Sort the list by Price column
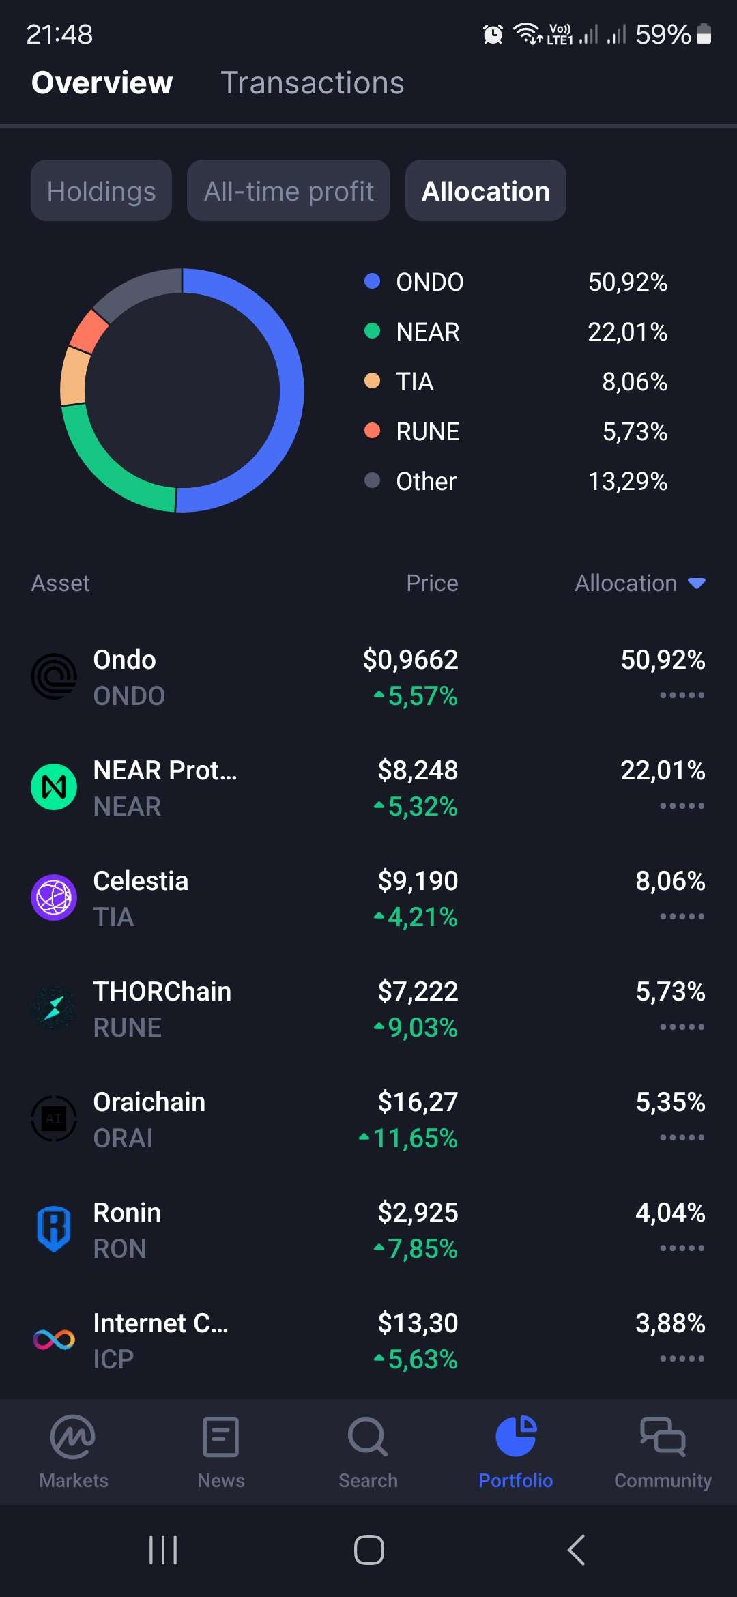The image size is (737, 1597). 432,584
